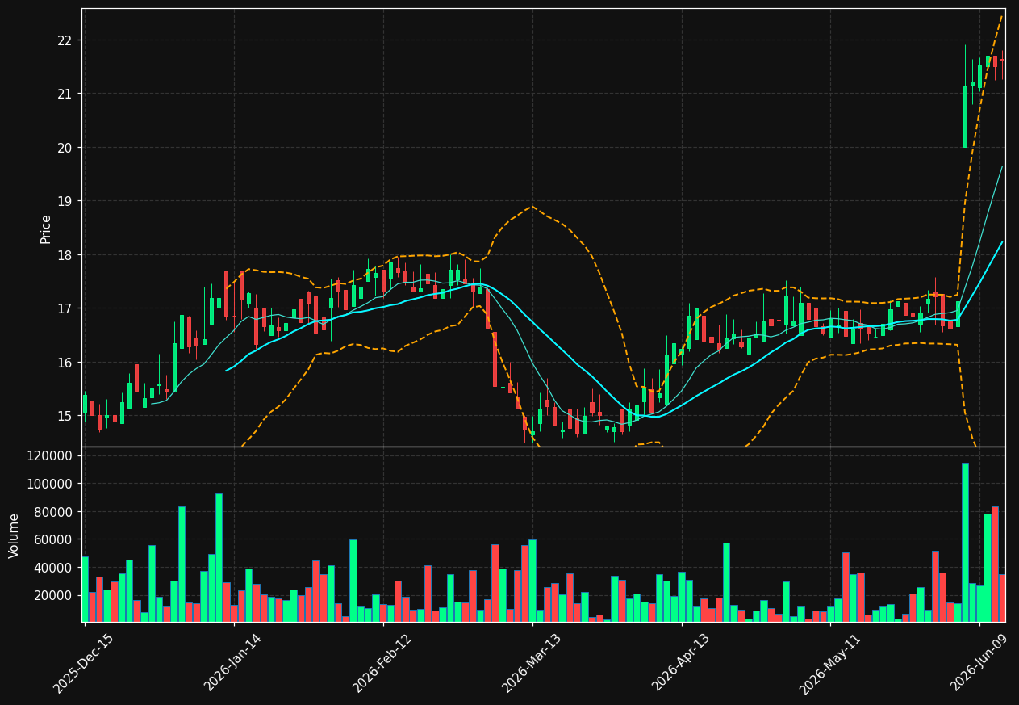The height and width of the screenshot is (705, 1019).
Task: Click the date label 2026-Apr-13
Action: pyautogui.click(x=680, y=663)
